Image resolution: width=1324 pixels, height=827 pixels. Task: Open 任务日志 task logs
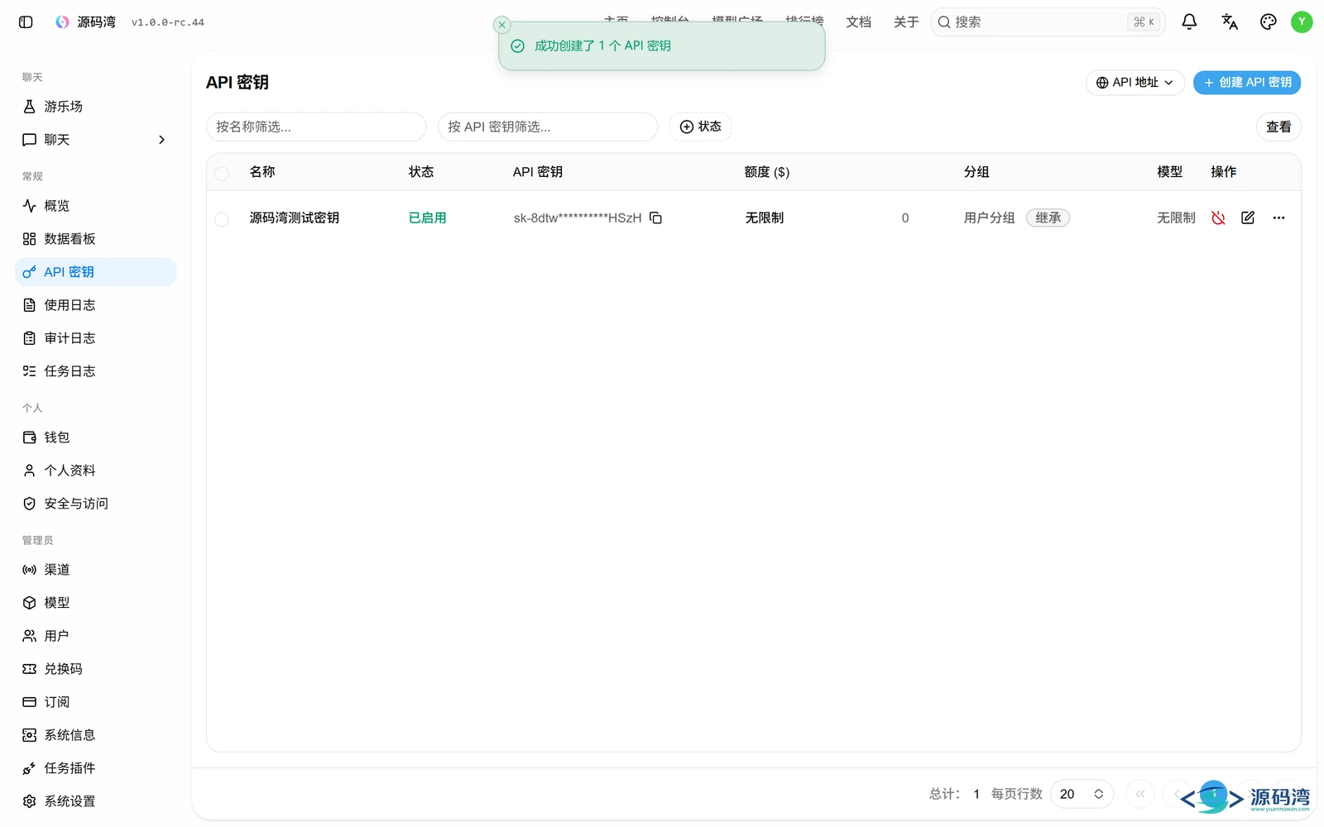[96, 371]
